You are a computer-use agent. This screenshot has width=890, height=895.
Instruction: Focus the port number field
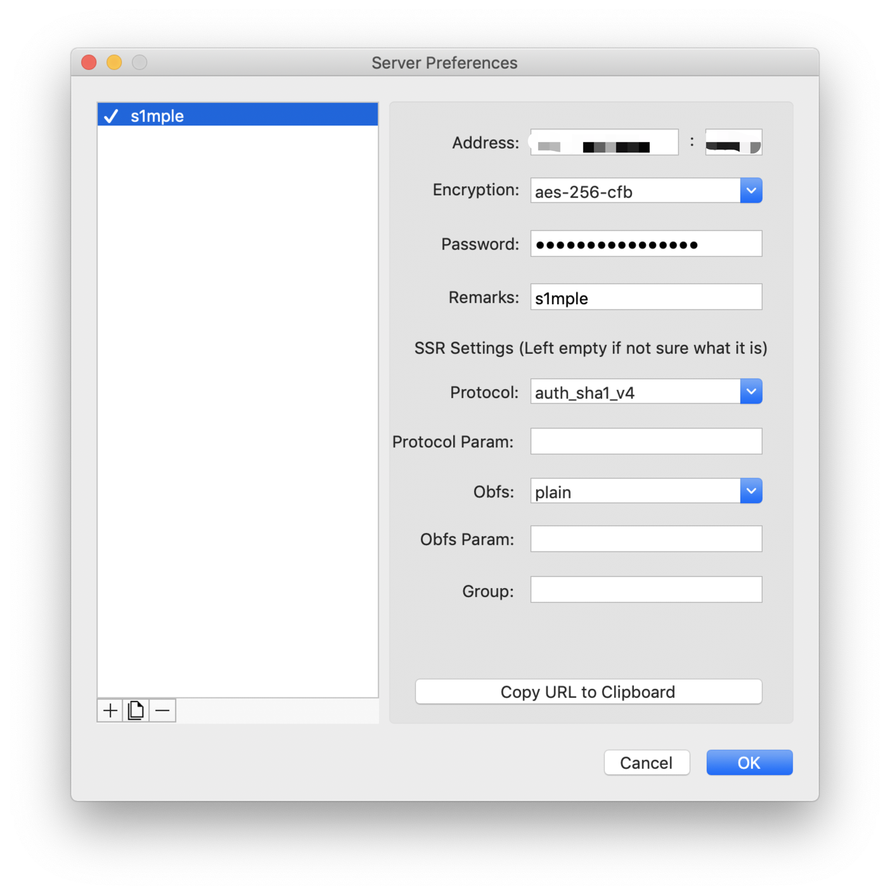tap(733, 143)
